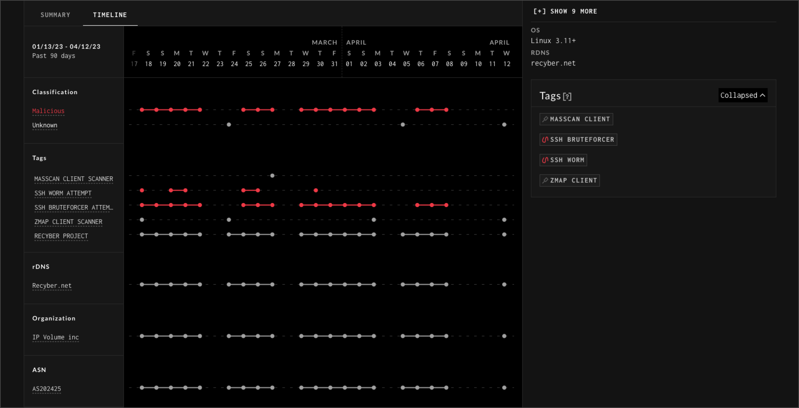Select the MASSCAN CLIENT SCANNER tag label
This screenshot has width=799, height=408.
coord(74,178)
